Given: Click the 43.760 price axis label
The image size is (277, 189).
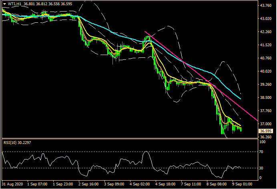Looking at the screenshot, I should [x=266, y=6].
